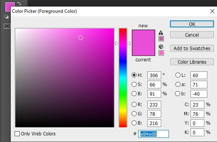Click the Cancel button
Image resolution: width=217 pixels, height=142 pixels.
tap(192, 35)
